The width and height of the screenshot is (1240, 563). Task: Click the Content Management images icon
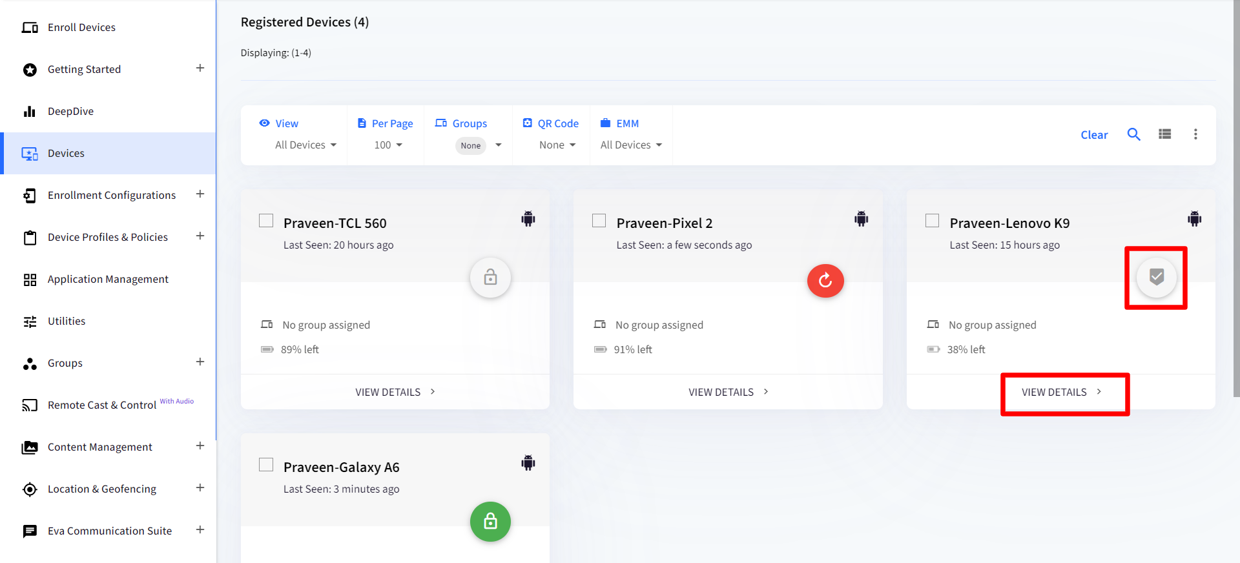pos(30,447)
